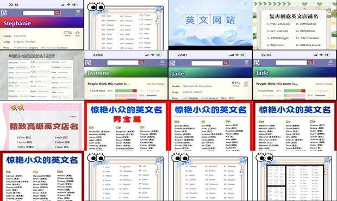Click Feminine & Masculine gender text for Jade
Screen dimensions: 337x201
[197, 86]
